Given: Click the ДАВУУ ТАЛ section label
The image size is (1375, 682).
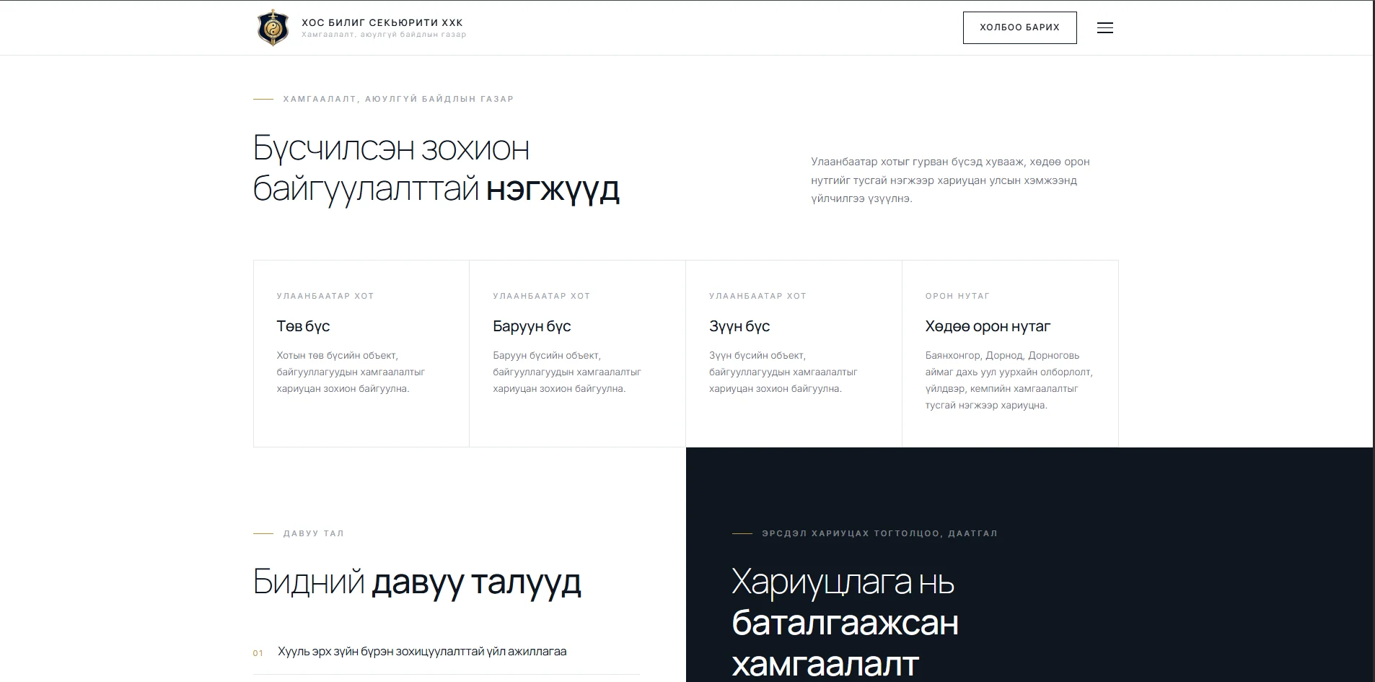Looking at the screenshot, I should point(313,533).
